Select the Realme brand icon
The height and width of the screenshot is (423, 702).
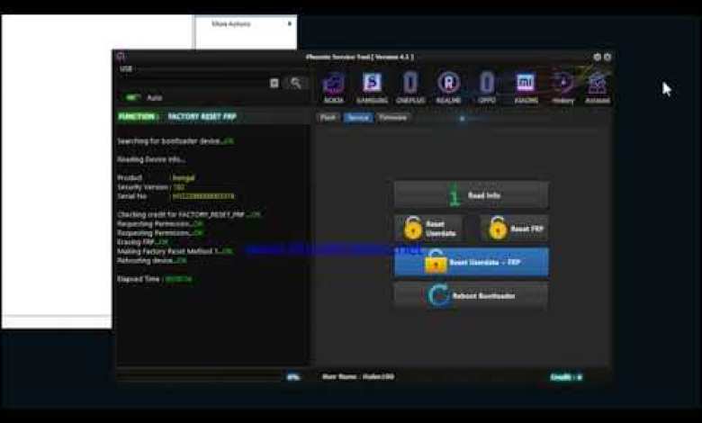(x=448, y=86)
